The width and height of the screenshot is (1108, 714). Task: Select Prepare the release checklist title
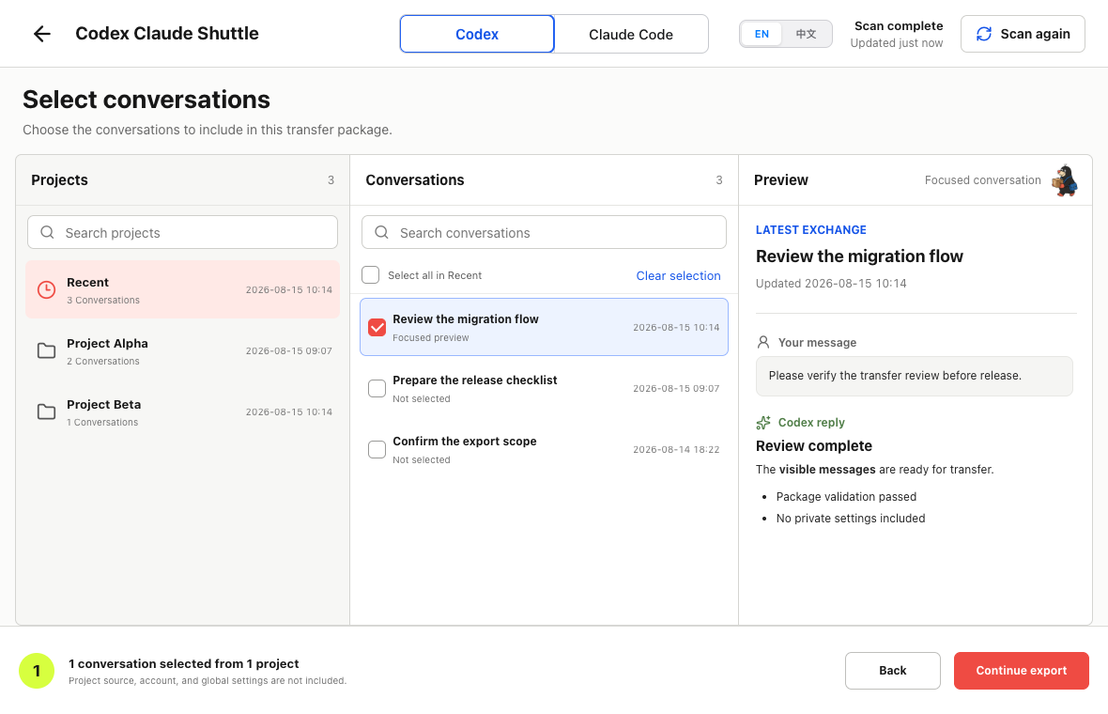pyautogui.click(x=475, y=380)
